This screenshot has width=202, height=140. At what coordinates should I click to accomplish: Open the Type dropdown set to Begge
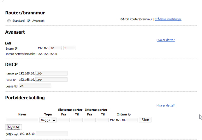click(x=48, y=120)
